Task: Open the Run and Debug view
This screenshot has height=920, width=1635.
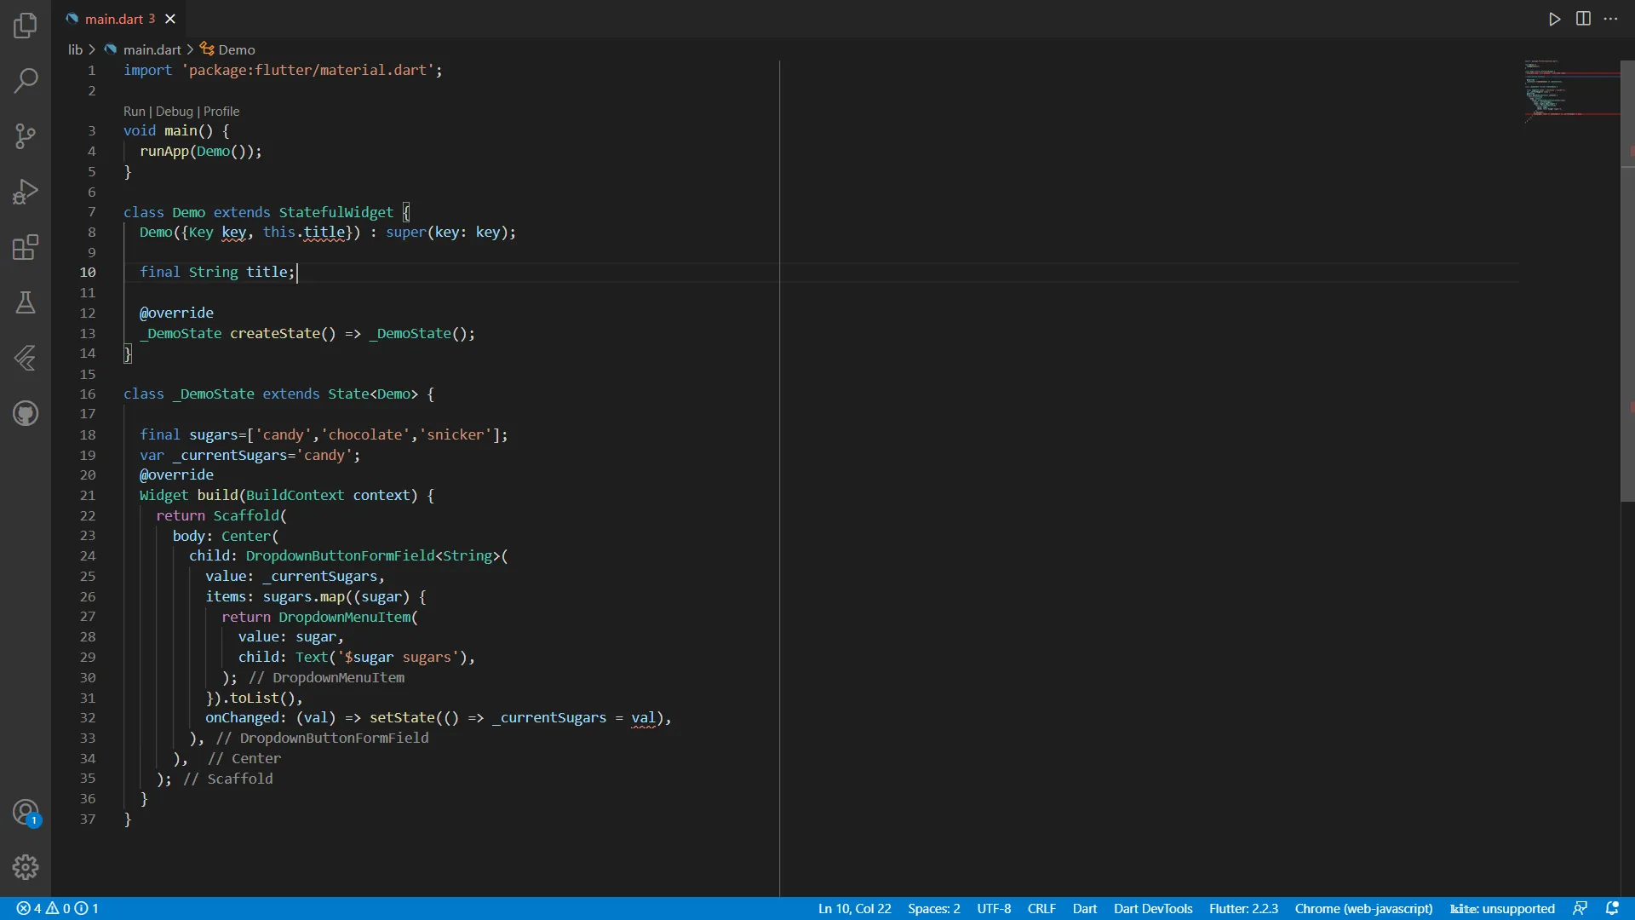Action: (26, 192)
